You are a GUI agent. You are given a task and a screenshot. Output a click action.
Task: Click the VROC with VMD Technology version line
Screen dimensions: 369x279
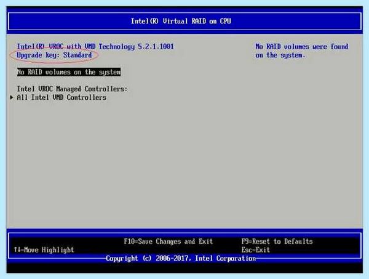95,46
